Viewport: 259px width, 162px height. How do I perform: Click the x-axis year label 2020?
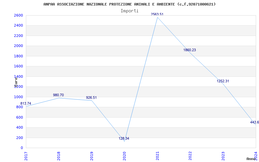[124, 156]
